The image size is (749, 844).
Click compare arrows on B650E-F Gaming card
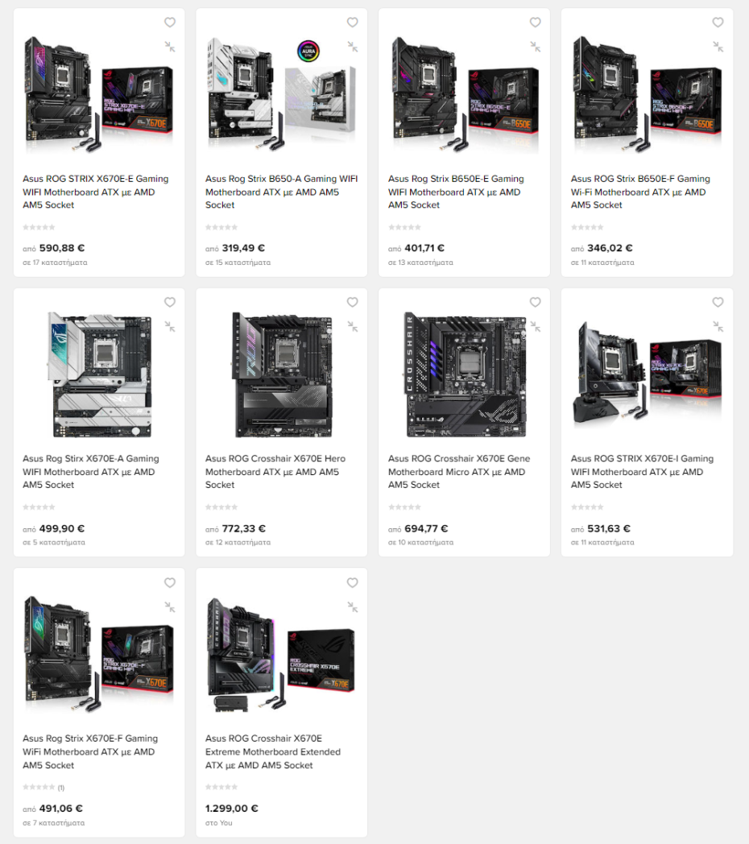tap(718, 47)
